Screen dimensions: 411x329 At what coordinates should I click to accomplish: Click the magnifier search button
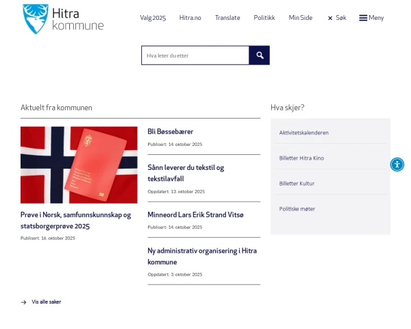pos(259,56)
